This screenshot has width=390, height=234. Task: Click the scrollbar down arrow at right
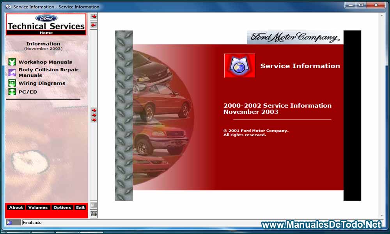[382, 216]
